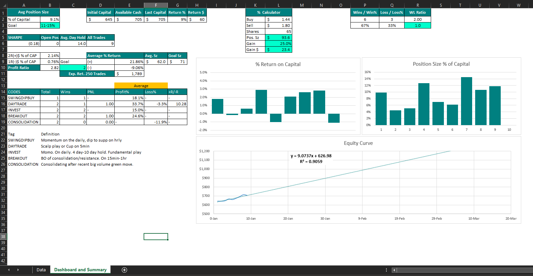The image size is (533, 276).
Task: Switch to the Data sheet tab
Action: click(x=41, y=270)
